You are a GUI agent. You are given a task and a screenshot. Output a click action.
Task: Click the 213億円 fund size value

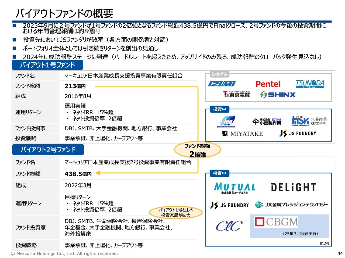[x=75, y=86]
